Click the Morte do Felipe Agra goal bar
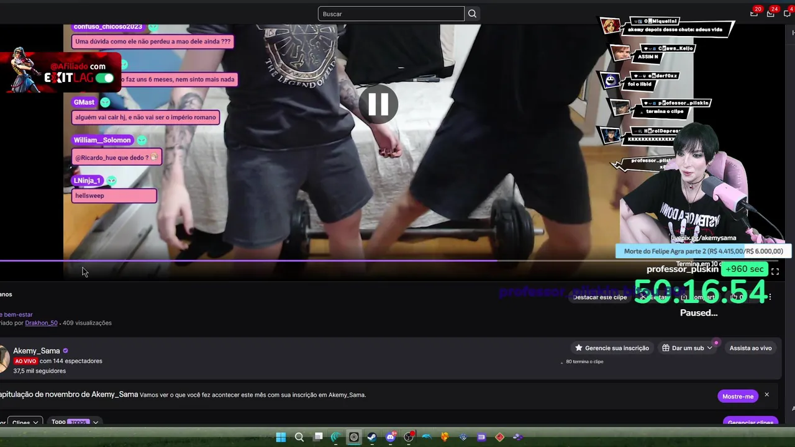 point(703,251)
